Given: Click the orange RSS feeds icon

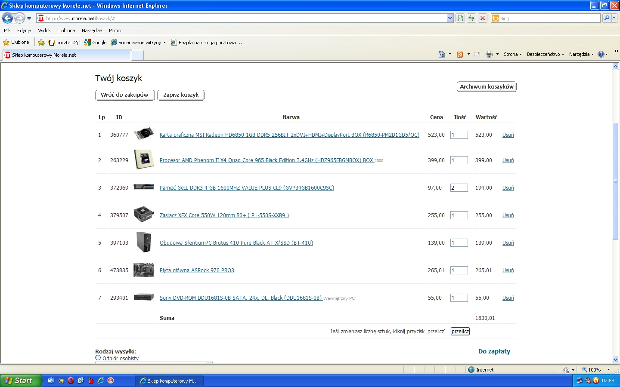Looking at the screenshot, I should (x=460, y=54).
